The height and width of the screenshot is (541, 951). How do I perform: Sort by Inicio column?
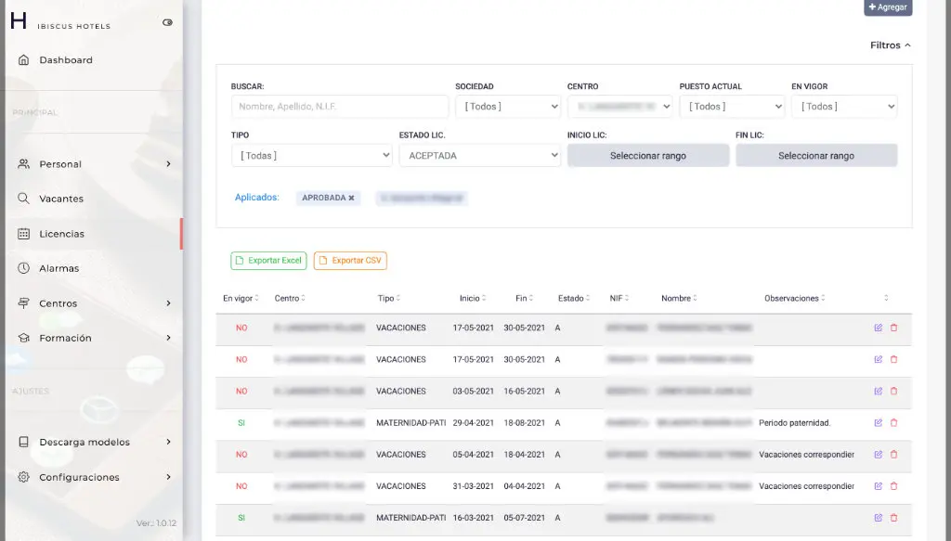473,298
